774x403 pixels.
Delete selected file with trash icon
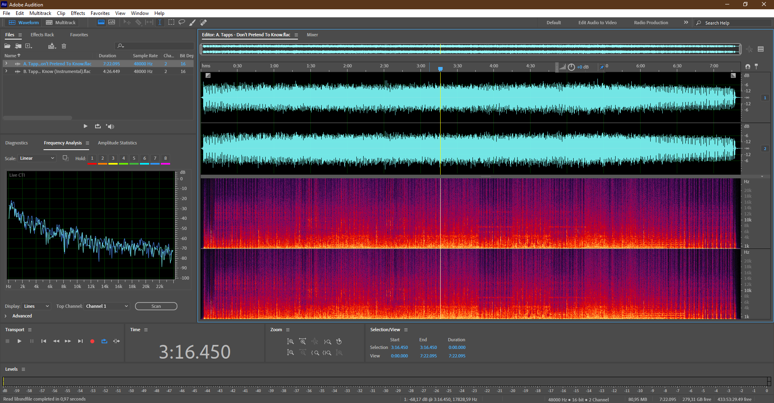click(64, 46)
